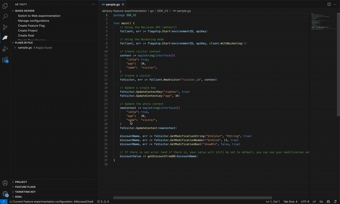Select the sample.go editor tab
This screenshot has width=340, height=204.
coord(112,4)
